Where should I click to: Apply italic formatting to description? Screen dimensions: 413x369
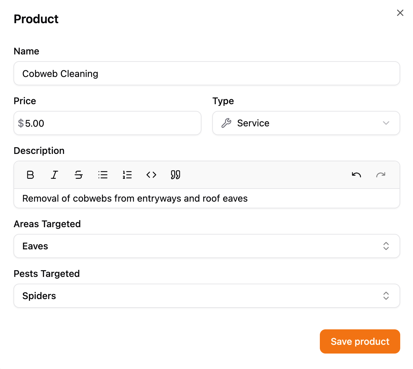(x=54, y=175)
